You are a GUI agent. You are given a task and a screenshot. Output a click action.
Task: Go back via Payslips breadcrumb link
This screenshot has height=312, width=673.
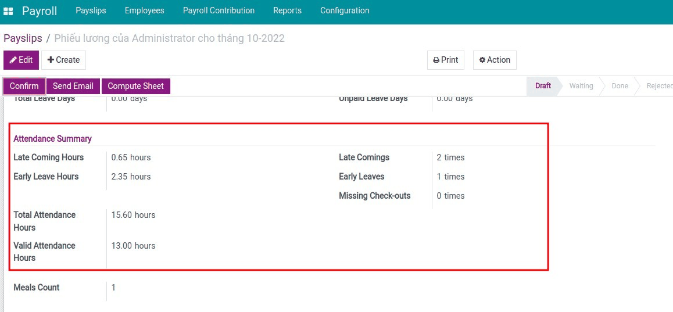pyautogui.click(x=23, y=38)
